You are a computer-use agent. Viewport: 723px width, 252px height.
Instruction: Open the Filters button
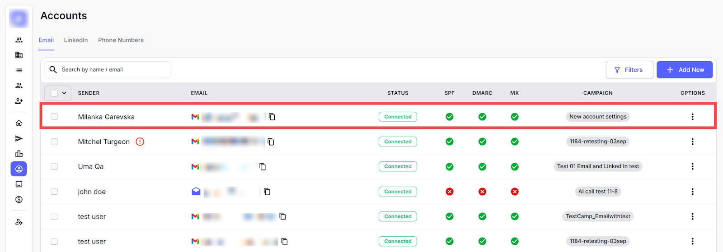pyautogui.click(x=629, y=70)
